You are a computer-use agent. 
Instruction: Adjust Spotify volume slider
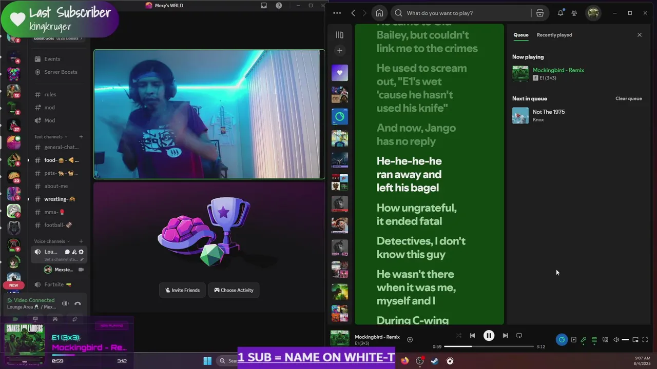[625, 340]
